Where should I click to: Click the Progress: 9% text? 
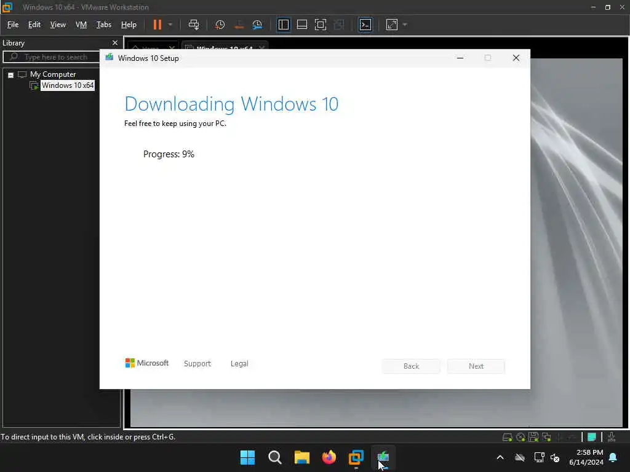(x=169, y=154)
